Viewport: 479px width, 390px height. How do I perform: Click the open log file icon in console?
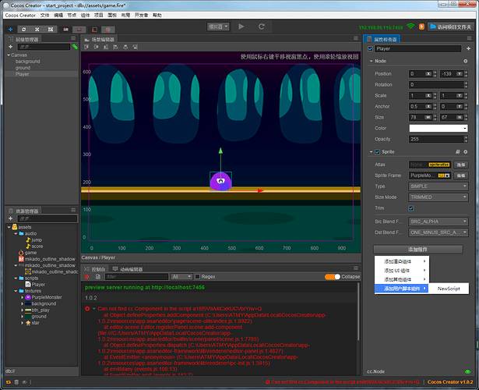point(98,277)
